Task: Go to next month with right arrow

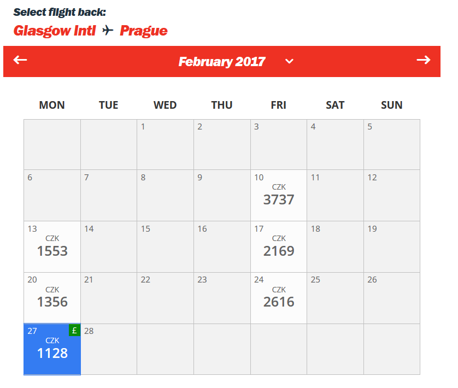Action: coord(424,60)
